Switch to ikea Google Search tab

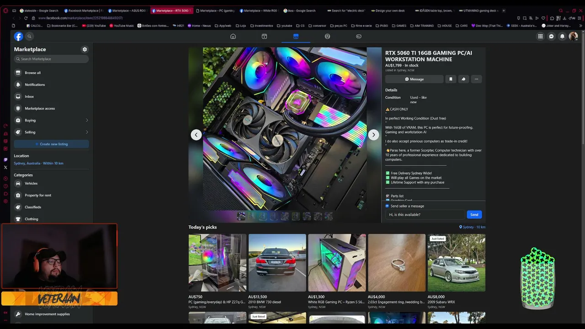pyautogui.click(x=302, y=11)
